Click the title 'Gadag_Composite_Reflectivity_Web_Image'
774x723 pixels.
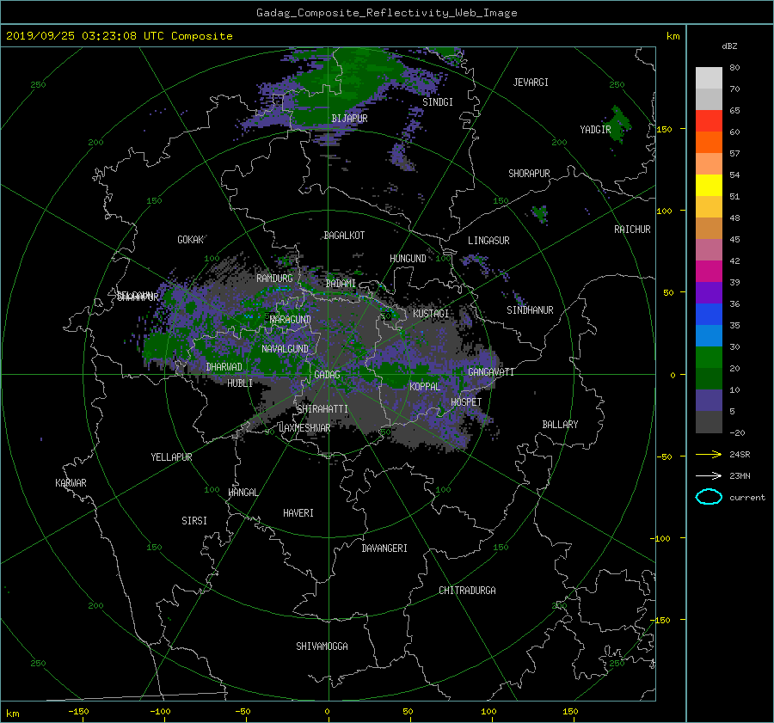(x=386, y=13)
